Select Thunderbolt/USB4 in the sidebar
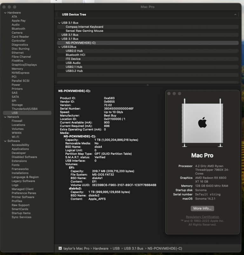Screen dimensions: 244x255 pos(24,109)
